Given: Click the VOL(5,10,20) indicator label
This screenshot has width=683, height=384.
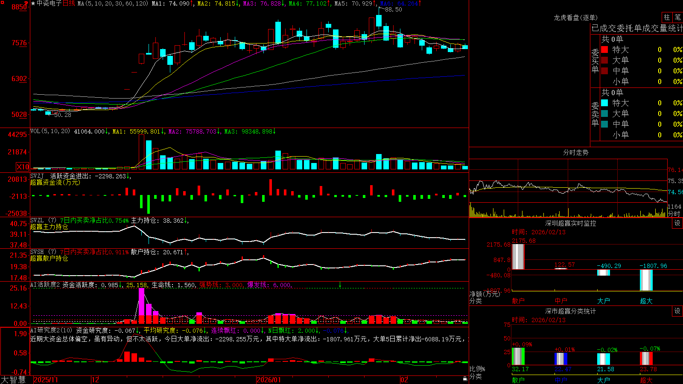Looking at the screenshot, I should click(50, 131).
